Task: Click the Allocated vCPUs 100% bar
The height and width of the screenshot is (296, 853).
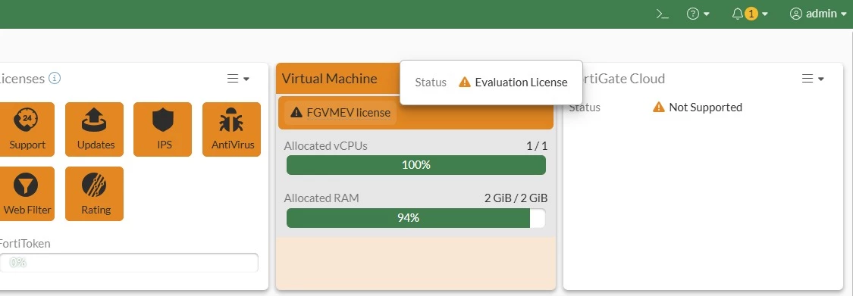Action: [416, 165]
